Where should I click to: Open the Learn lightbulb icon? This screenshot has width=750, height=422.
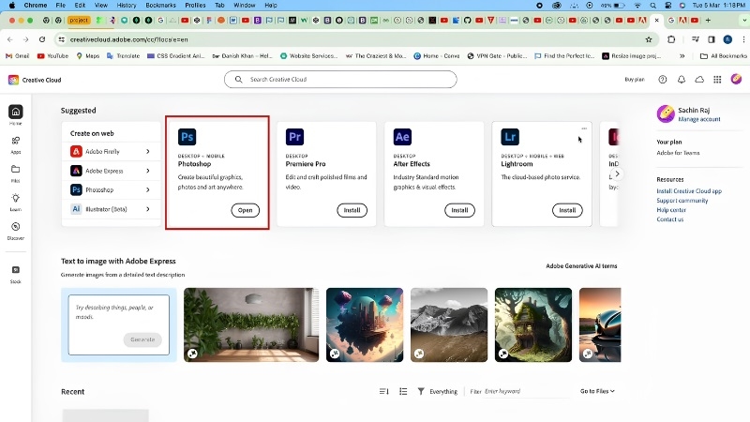[15, 198]
